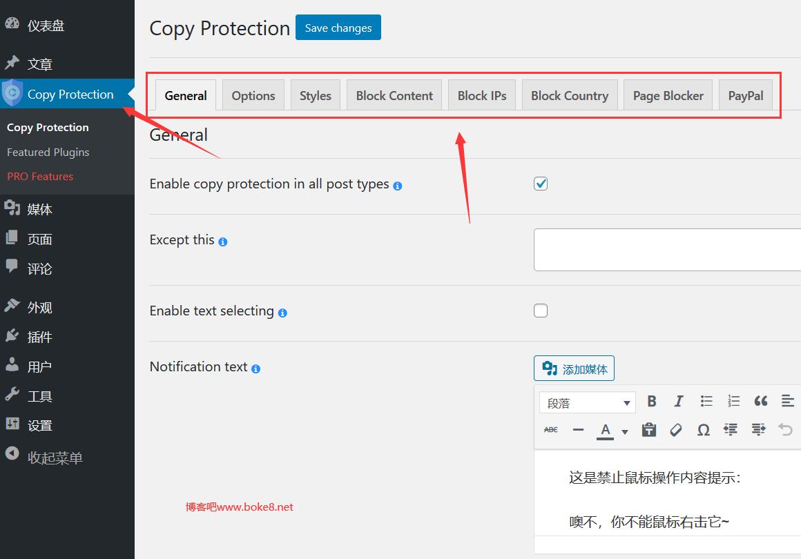Viewport: 801px width, 559px height.
Task: Click the clear formatting eraser icon
Action: [676, 430]
